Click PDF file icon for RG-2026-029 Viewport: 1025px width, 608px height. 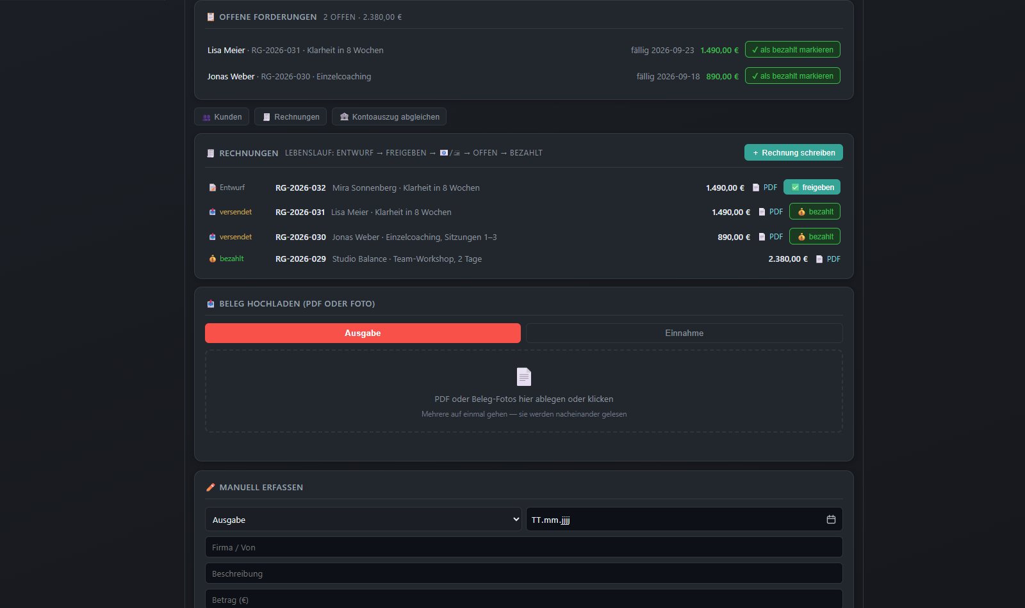(x=819, y=259)
